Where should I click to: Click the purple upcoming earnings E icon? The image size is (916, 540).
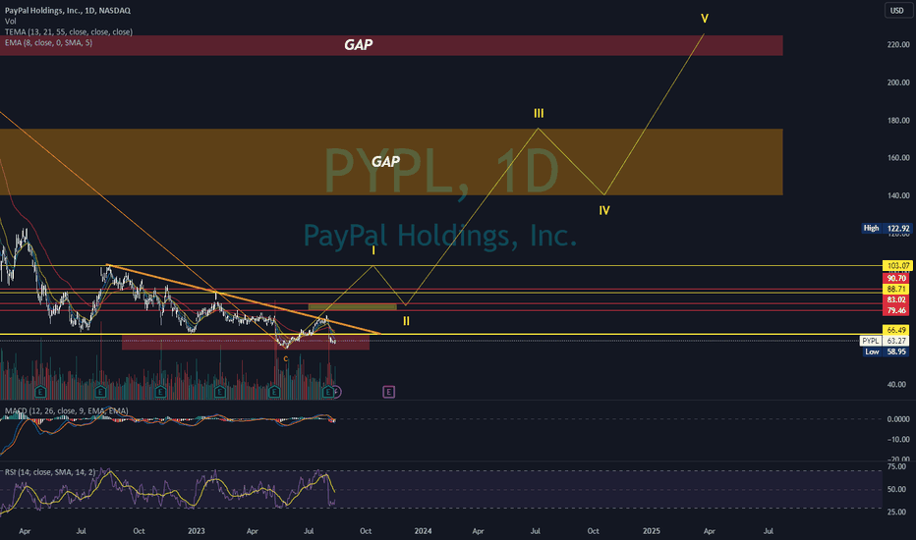click(388, 392)
